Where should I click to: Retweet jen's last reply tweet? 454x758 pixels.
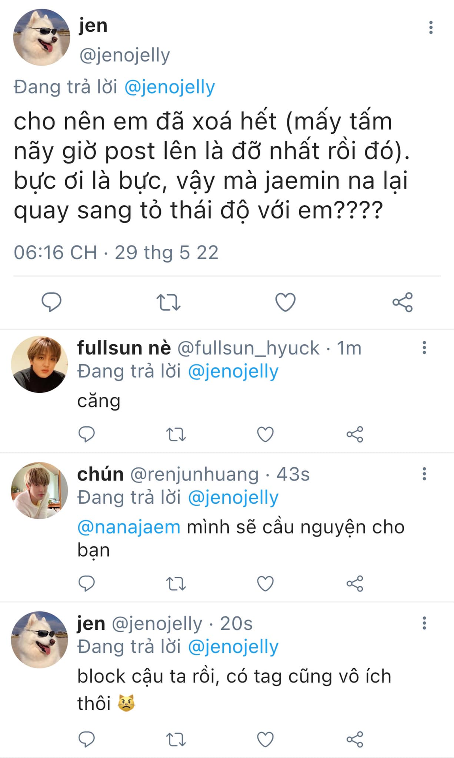(176, 739)
